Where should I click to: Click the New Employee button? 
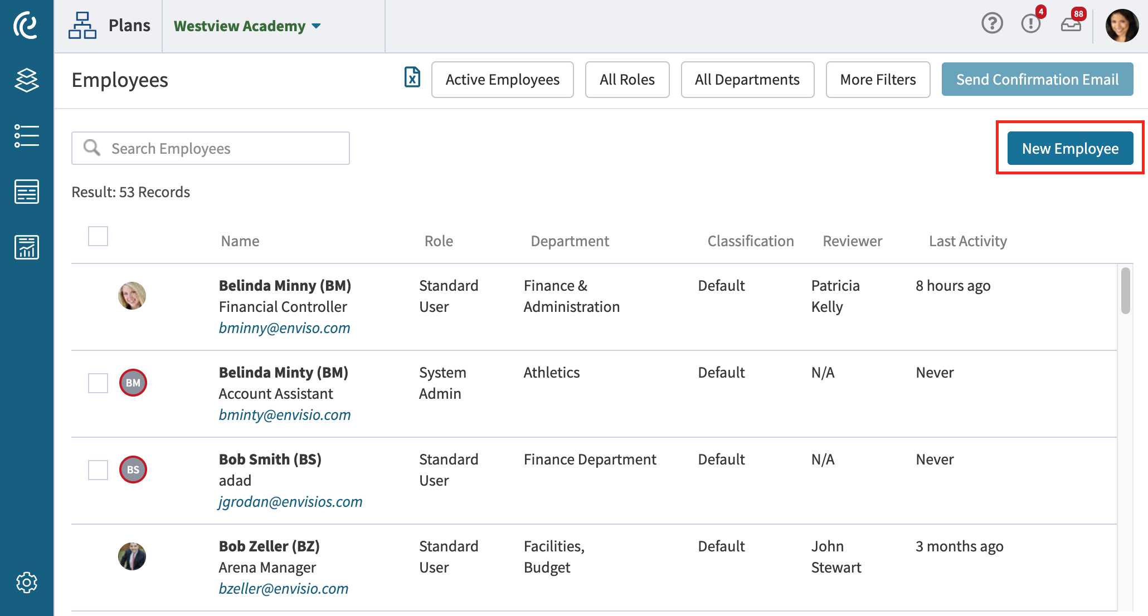(x=1070, y=148)
